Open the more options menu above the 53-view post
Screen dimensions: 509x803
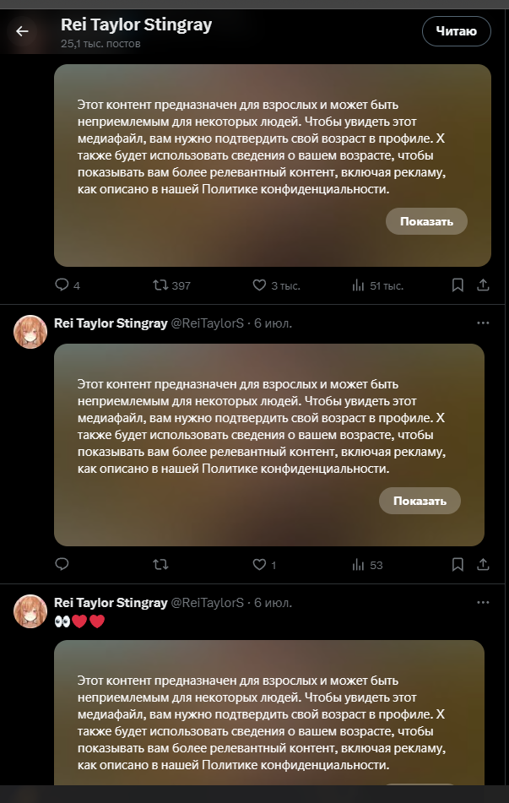(483, 323)
